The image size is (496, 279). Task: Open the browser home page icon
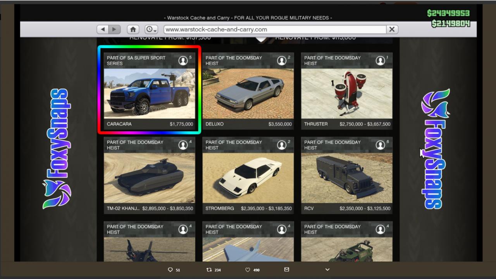click(x=133, y=29)
